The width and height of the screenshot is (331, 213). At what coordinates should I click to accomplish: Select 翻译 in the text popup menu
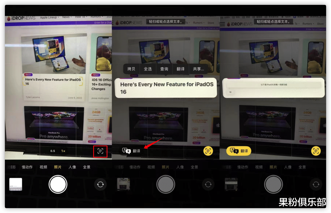point(181,69)
